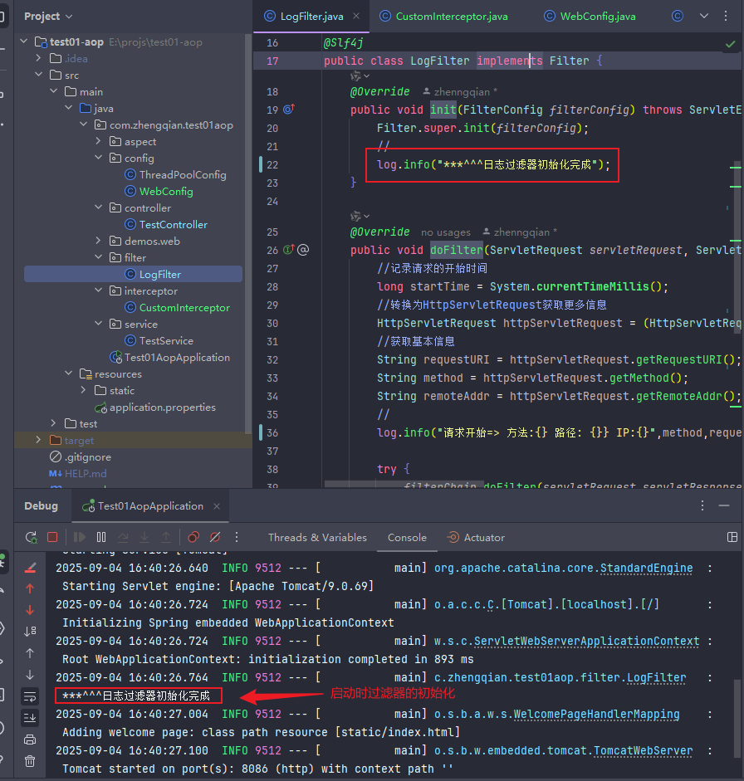Open the ServletWebServerApplicationContext console link
This screenshot has width=744, height=781.
pyautogui.click(x=586, y=641)
